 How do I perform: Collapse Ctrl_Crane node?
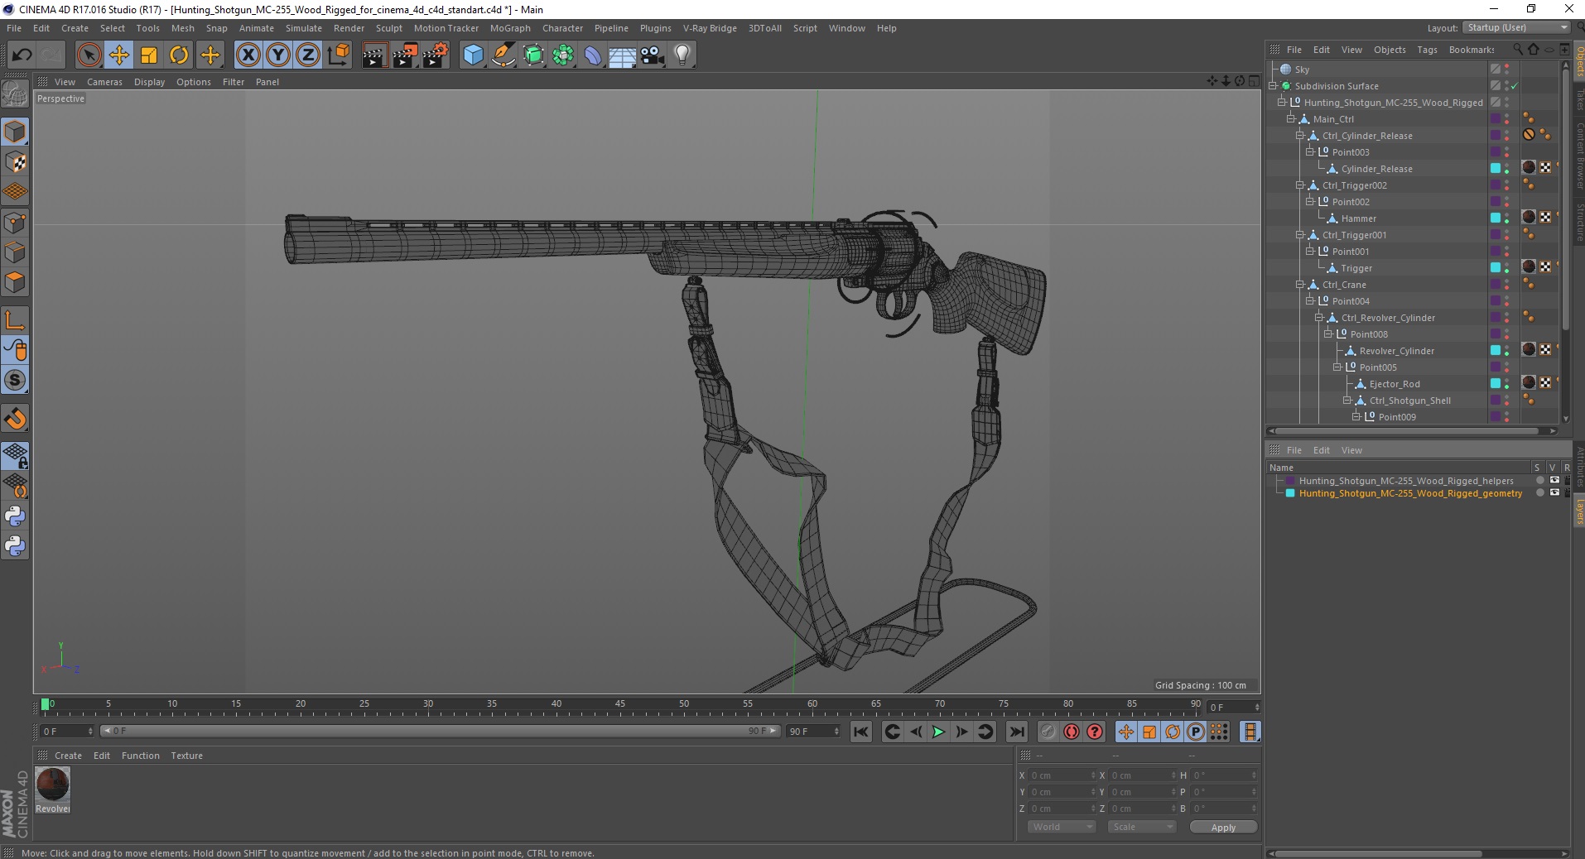1299,285
